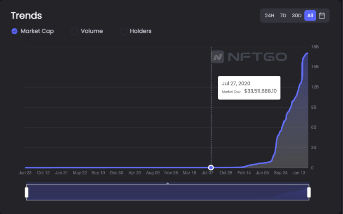Click the small grip icon above range slider
Image resolution: width=343 pixels, height=214 pixels.
167,183
